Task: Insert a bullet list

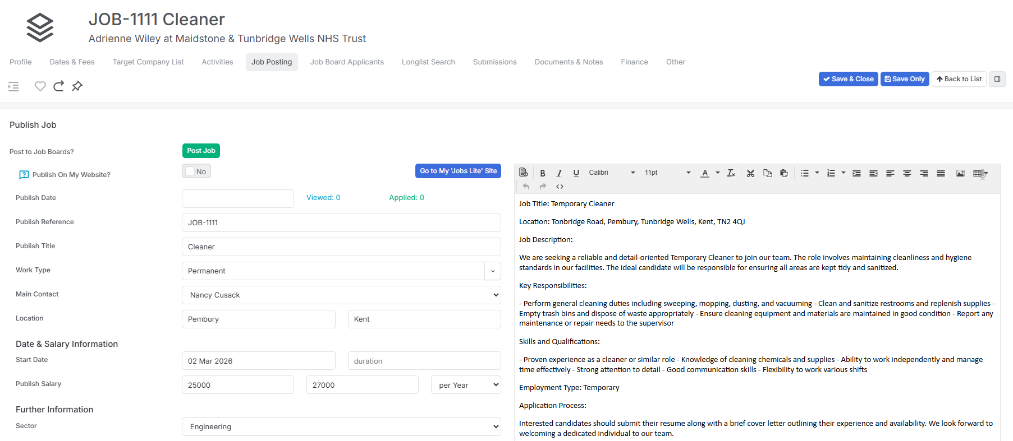Action: [x=805, y=173]
